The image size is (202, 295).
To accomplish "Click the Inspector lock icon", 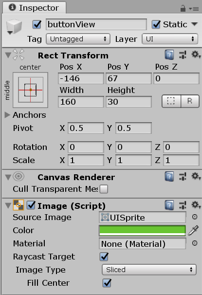I will pos(183,8).
